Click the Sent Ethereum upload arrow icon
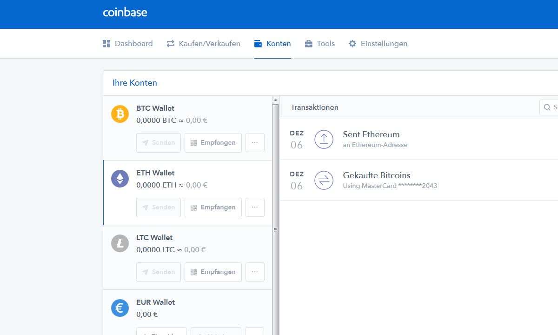The height and width of the screenshot is (335, 558). (324, 139)
